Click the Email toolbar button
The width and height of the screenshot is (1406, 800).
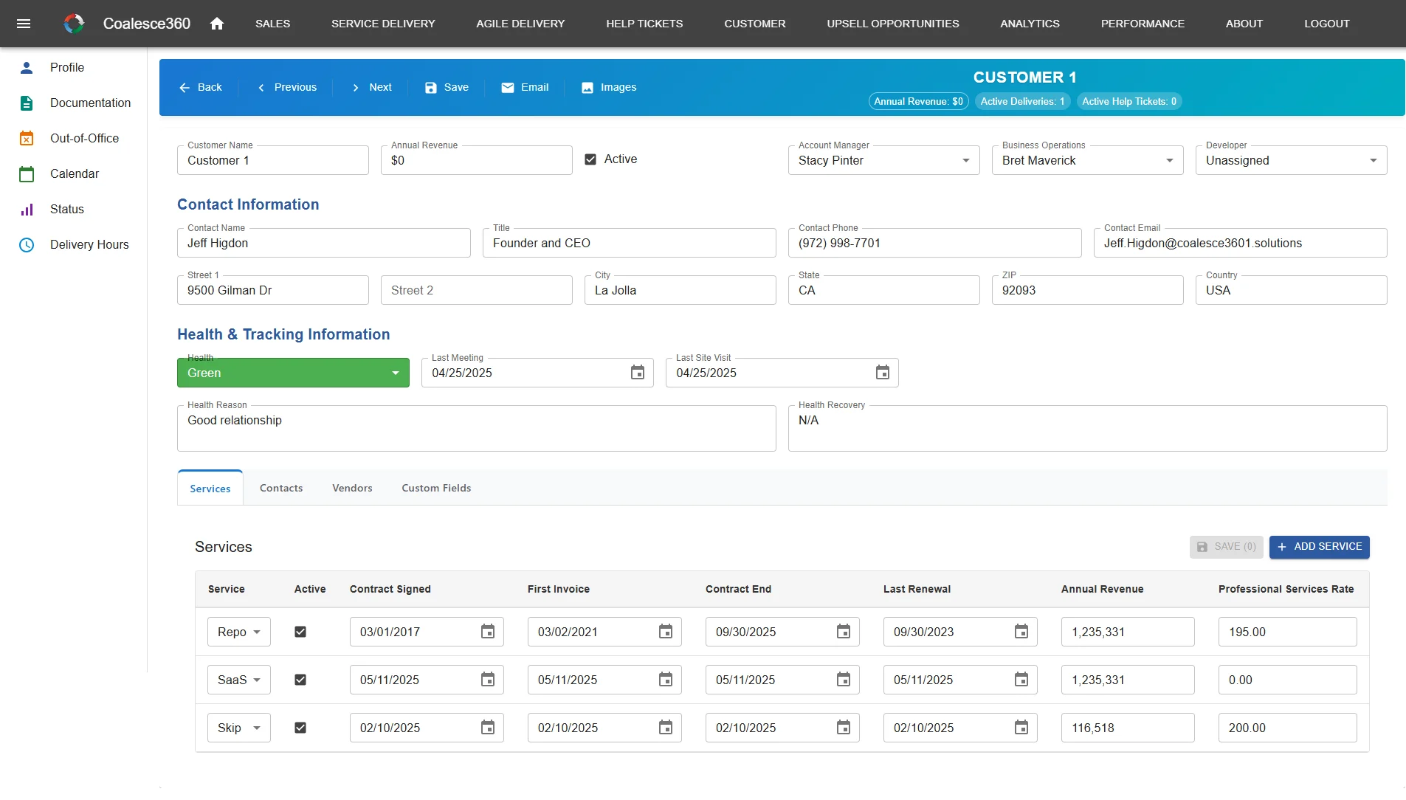pos(525,87)
